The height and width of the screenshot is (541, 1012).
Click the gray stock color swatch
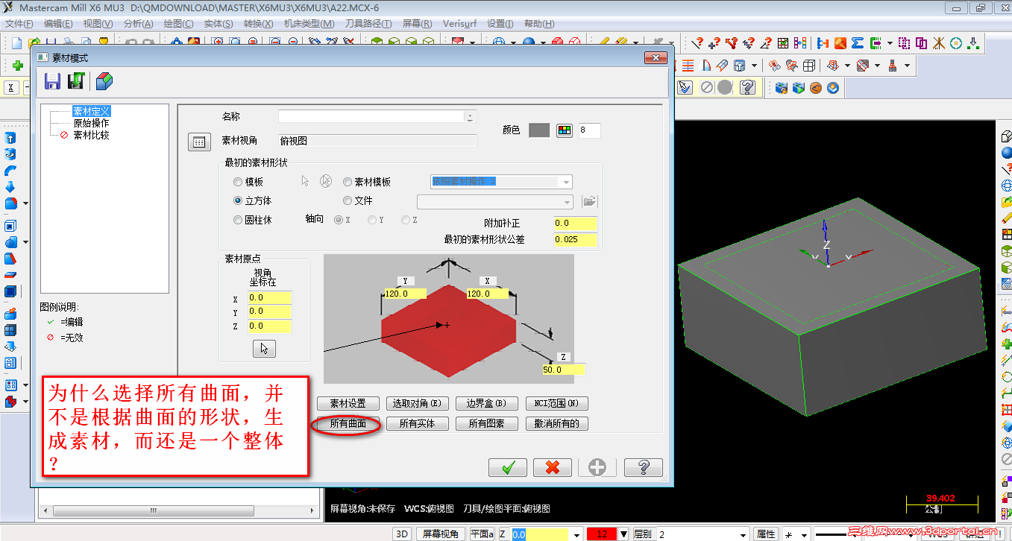[x=539, y=130]
